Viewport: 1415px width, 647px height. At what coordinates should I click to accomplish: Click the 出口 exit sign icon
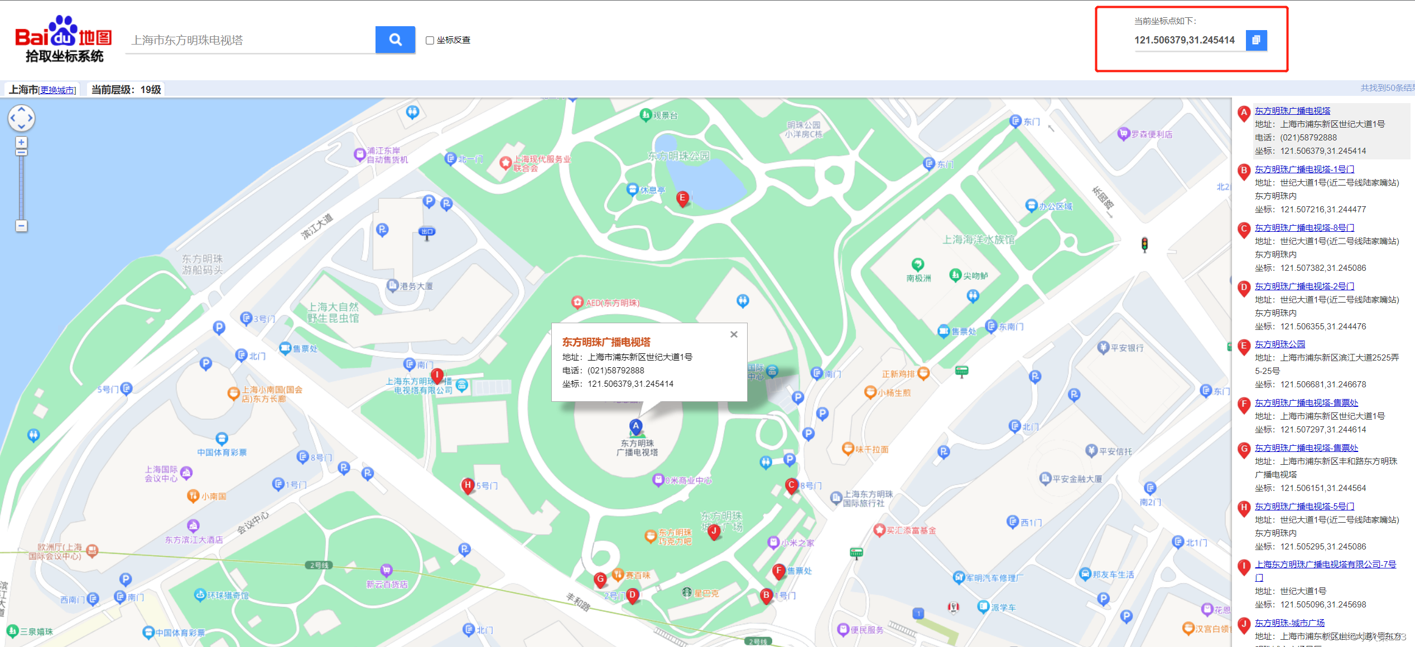427,233
